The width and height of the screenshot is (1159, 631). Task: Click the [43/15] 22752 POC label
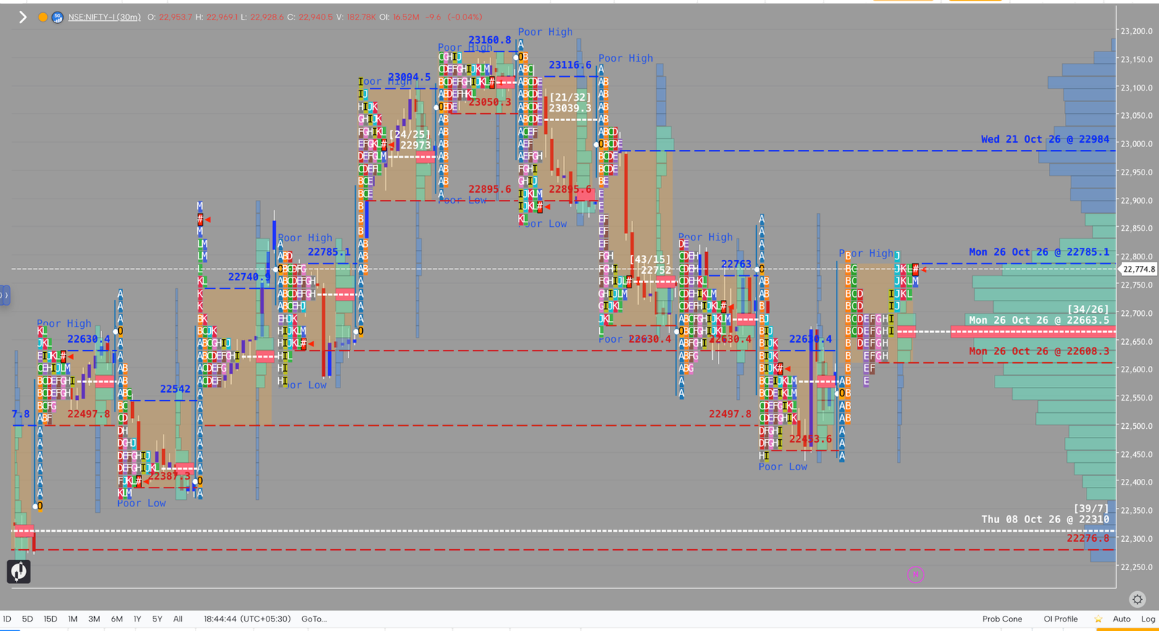click(x=650, y=264)
